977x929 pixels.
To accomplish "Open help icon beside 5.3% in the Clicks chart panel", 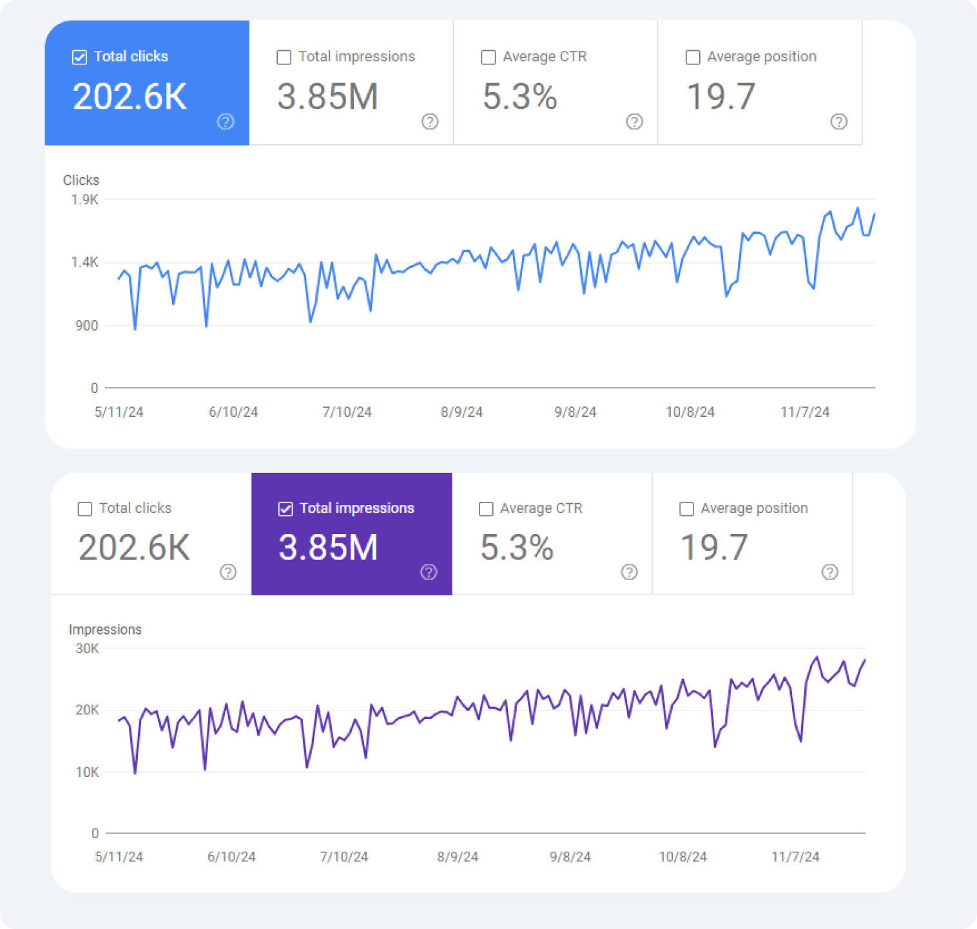I will [x=634, y=121].
